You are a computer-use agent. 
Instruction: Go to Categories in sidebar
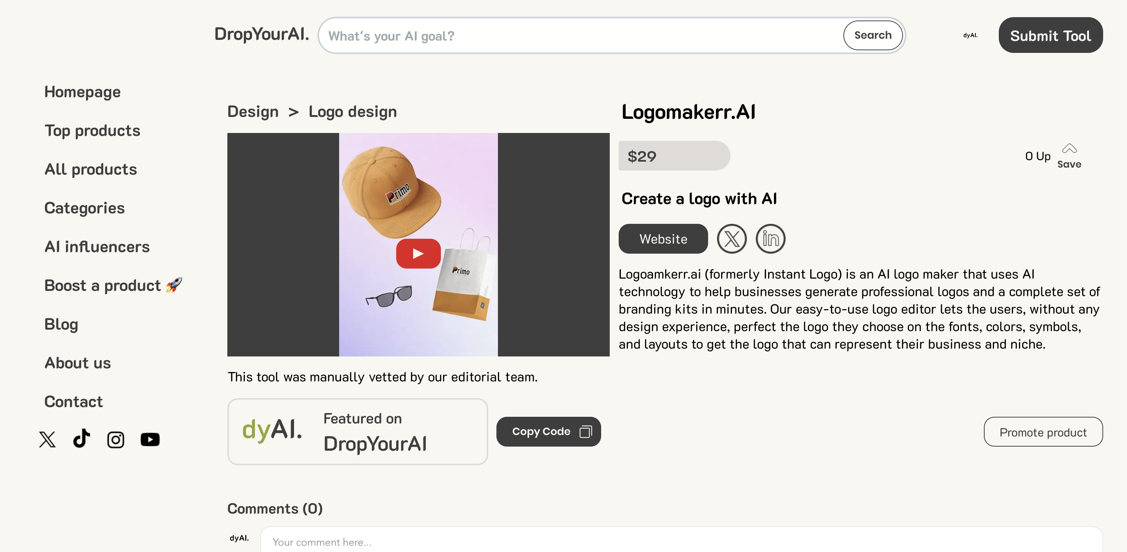point(85,208)
